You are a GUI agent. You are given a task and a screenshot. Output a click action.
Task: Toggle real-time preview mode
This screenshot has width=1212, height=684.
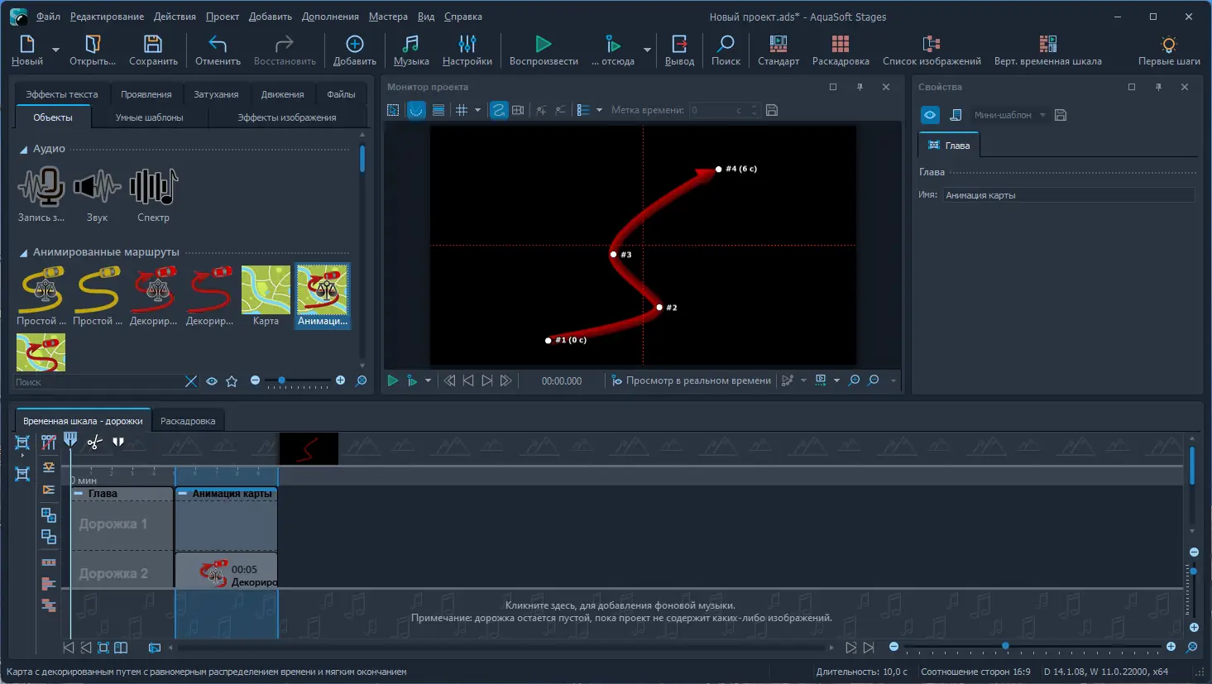[x=691, y=380]
